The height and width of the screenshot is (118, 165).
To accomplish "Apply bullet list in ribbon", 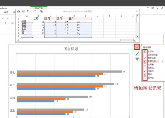I will [12, 18].
